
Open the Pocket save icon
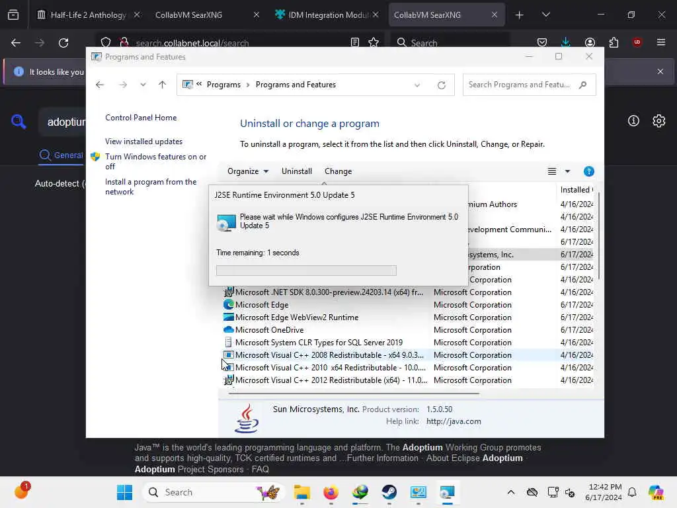542,42
